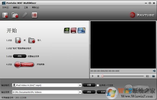The height and width of the screenshot is (100, 157).
Task: Open the task list toolbar icon
Action: point(35,15)
